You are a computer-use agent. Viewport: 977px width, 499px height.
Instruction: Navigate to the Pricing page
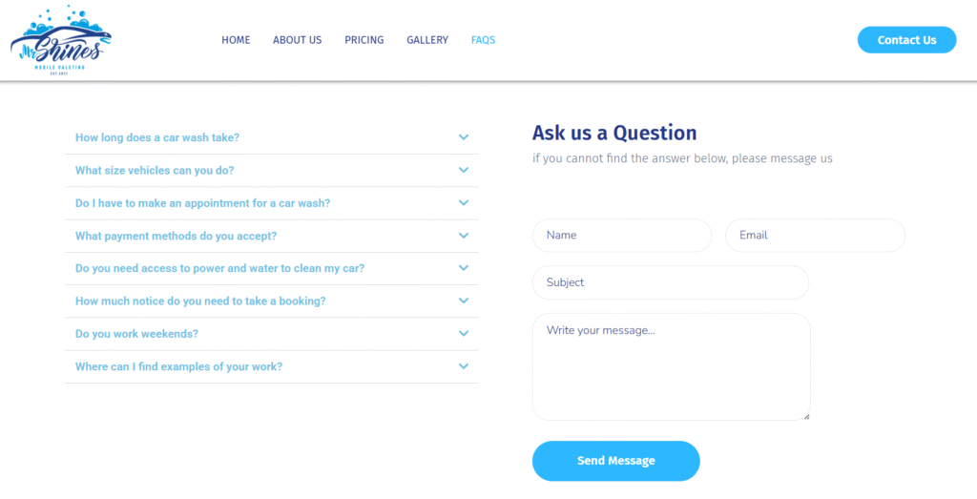click(364, 40)
